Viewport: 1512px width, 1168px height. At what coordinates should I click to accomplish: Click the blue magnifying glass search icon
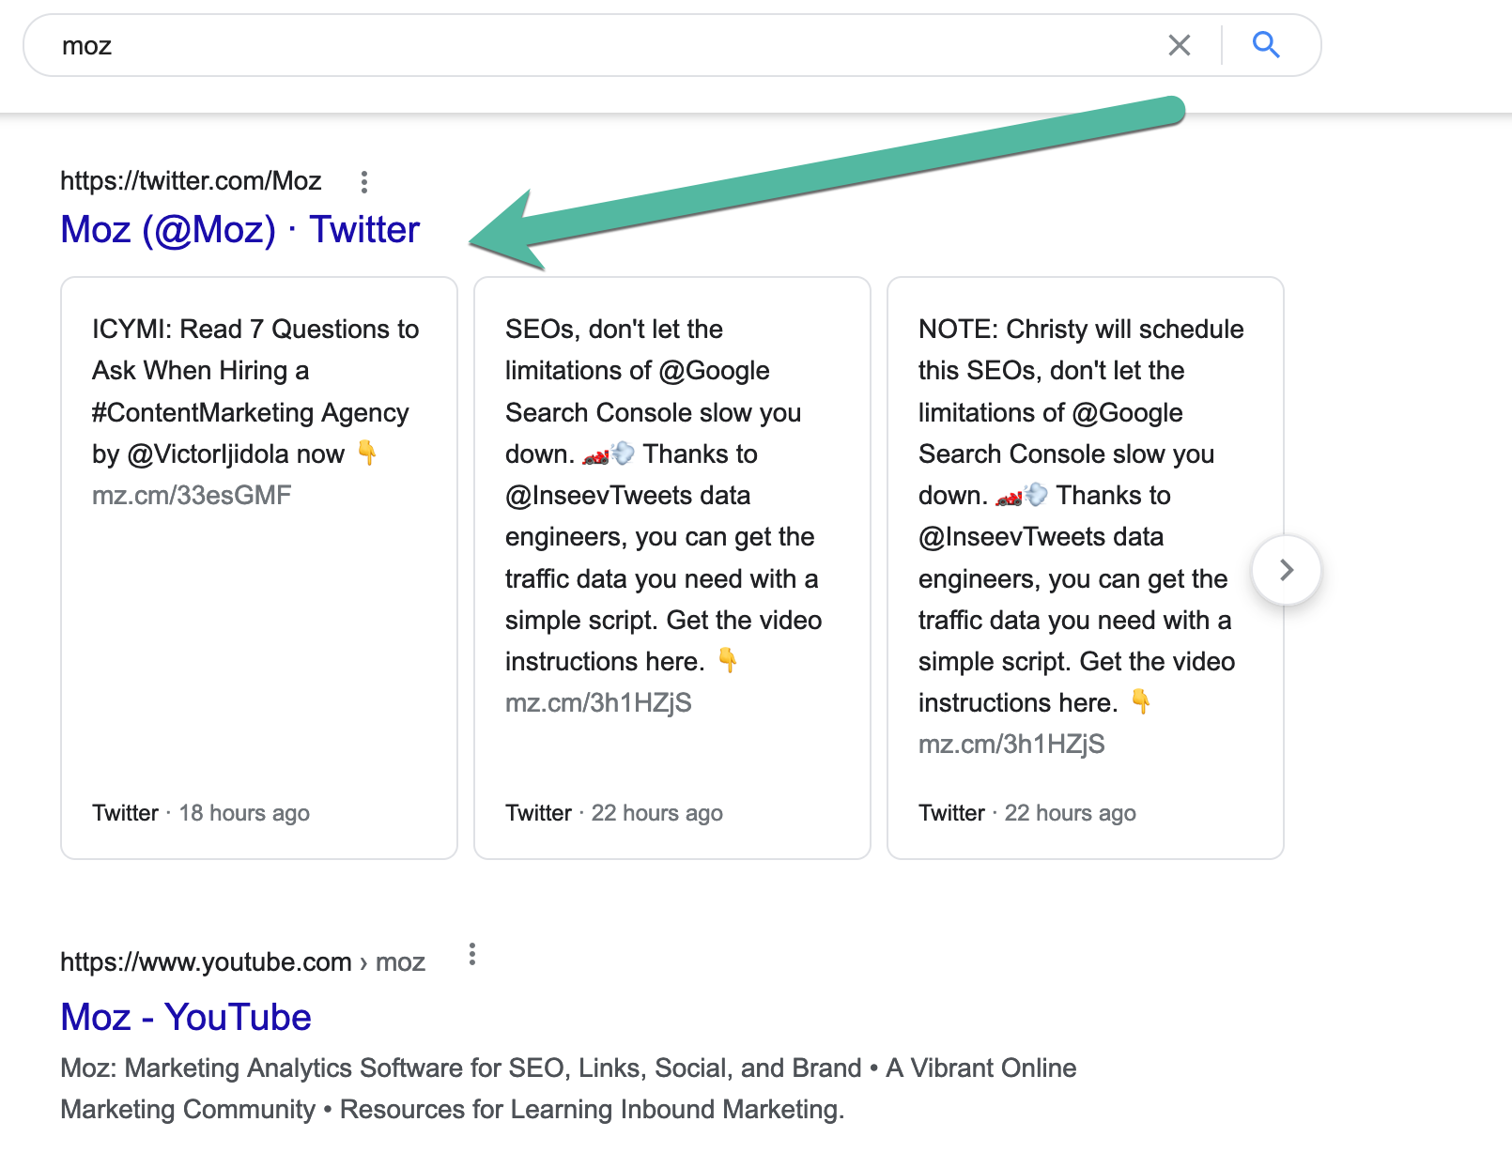point(1266,45)
